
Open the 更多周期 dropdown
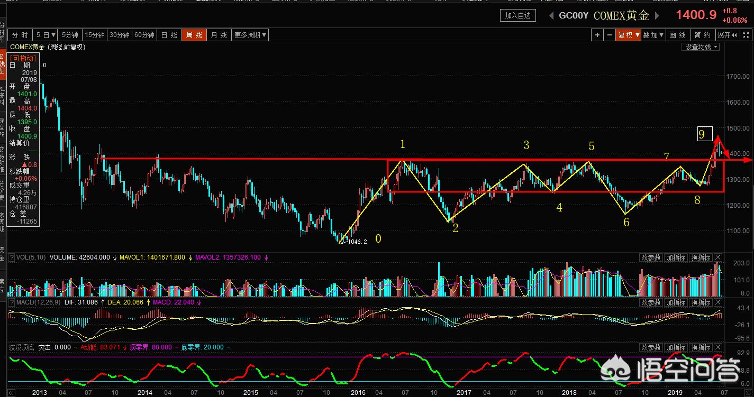click(250, 35)
